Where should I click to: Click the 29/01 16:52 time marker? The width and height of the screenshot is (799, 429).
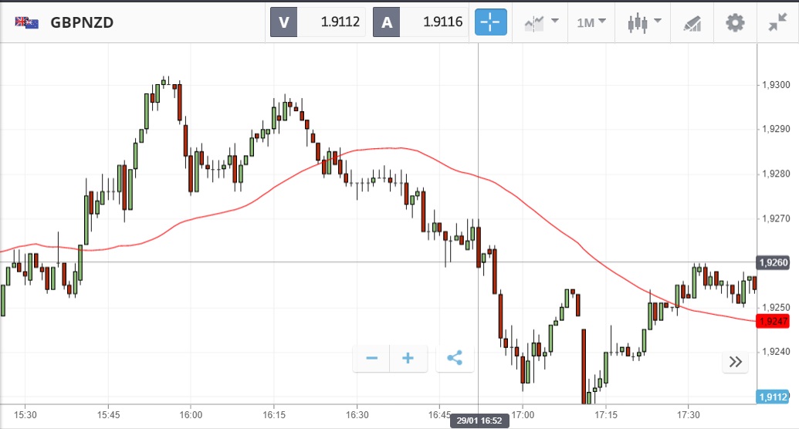(479, 420)
